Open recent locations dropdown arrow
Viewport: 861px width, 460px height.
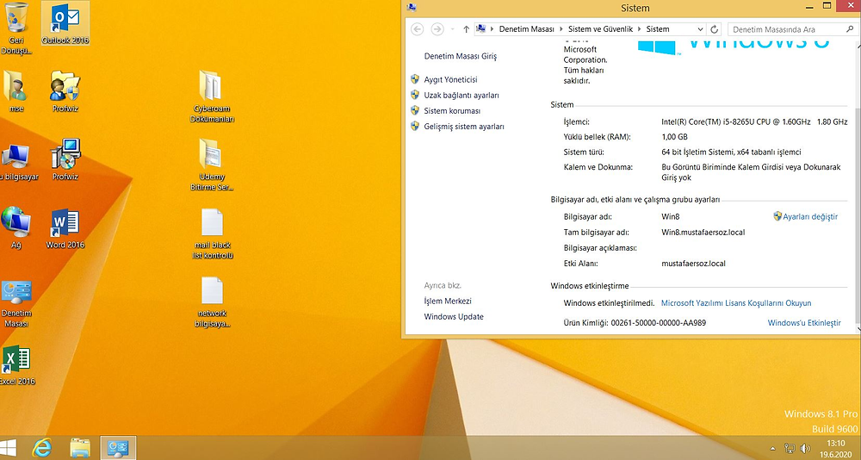(453, 29)
